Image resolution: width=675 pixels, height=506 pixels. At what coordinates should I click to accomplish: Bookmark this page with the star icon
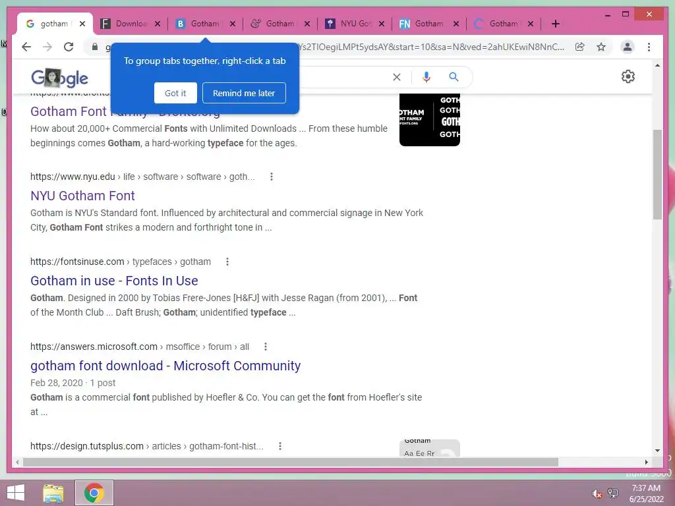pyautogui.click(x=601, y=47)
